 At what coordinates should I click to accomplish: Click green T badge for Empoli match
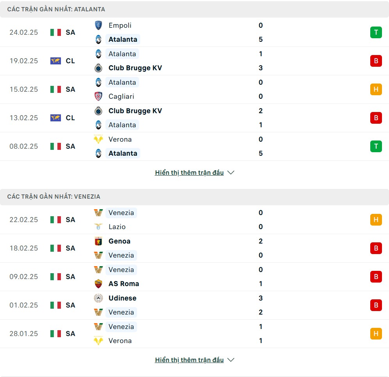(x=376, y=32)
